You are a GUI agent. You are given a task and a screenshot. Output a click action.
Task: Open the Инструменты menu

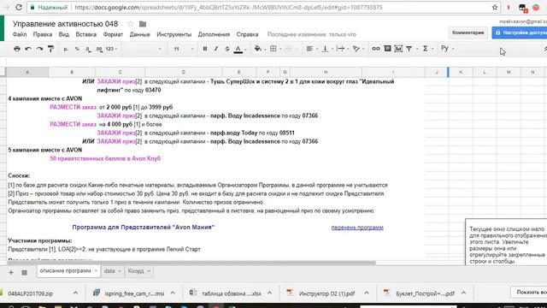coord(174,34)
